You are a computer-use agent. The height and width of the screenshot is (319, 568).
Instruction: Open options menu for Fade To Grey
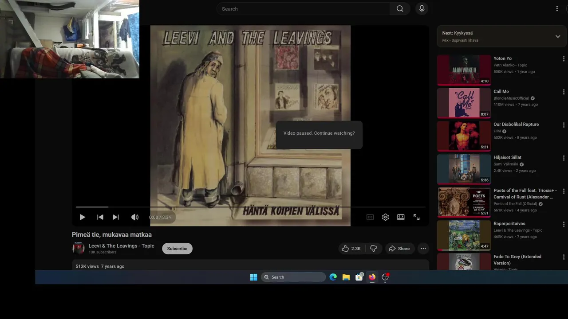564,257
